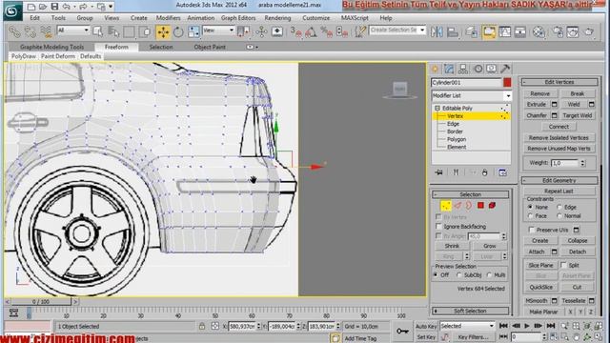Screen dimensions: 610x343
Task: Open the Hierarchy command panel tab
Action: pos(463,69)
